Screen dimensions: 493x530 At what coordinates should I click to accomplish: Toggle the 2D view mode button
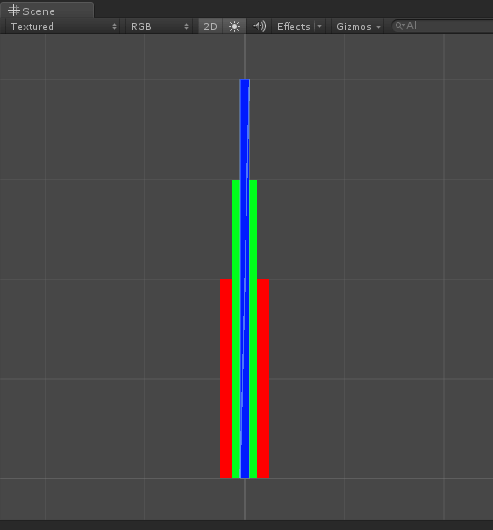tap(210, 26)
